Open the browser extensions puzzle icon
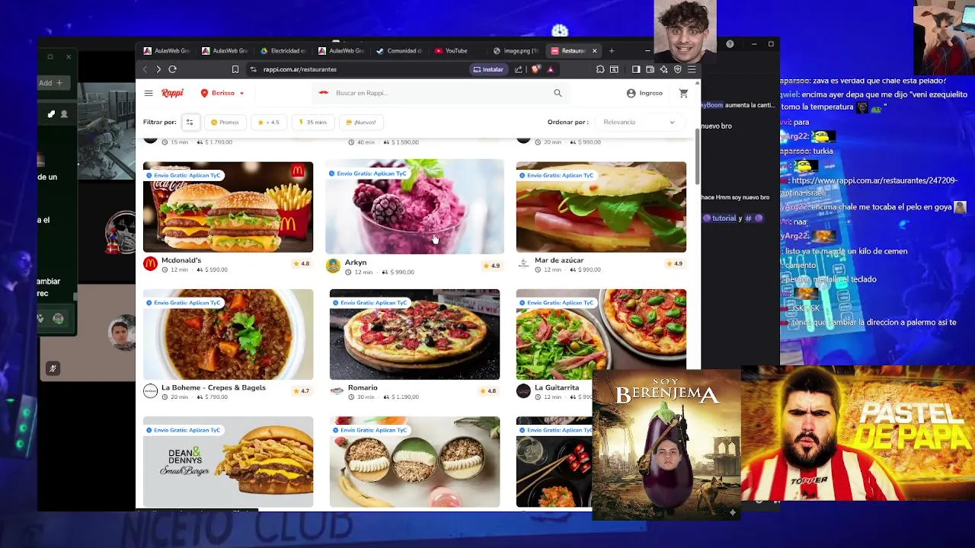Screen dimensions: 975x548 point(600,69)
